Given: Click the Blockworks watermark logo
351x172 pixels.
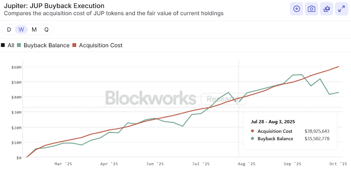Looking at the screenshot, I should [x=151, y=98].
